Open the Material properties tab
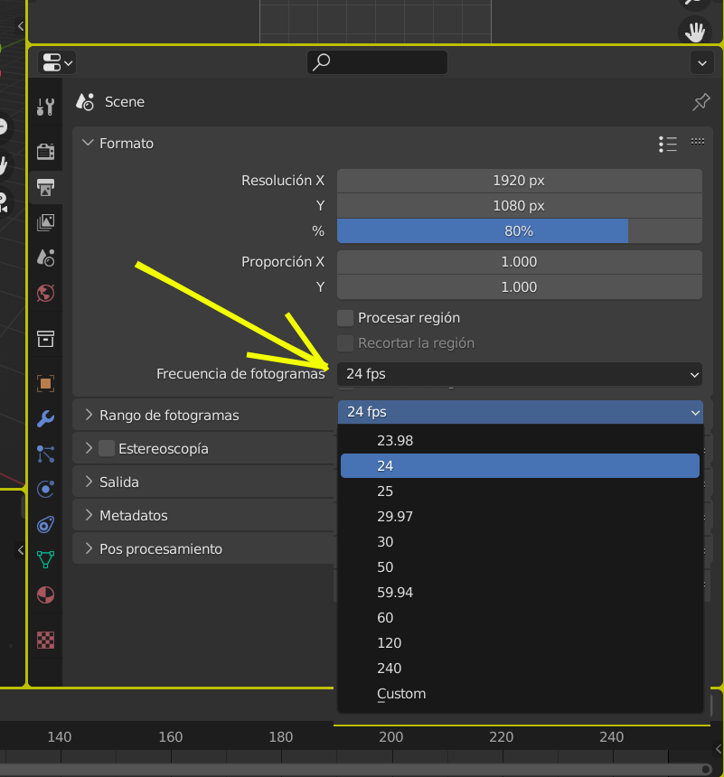Screen dimensions: 724x777 point(45,594)
